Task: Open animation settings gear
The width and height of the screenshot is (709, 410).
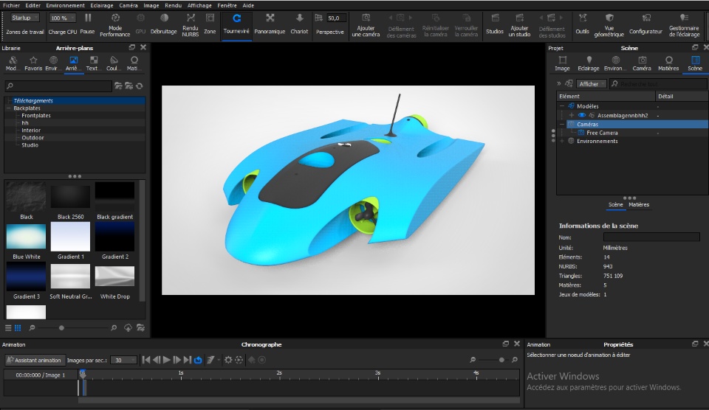Action: (228, 360)
